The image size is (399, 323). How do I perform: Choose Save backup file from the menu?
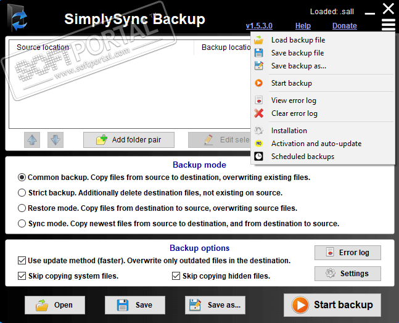(x=323, y=53)
